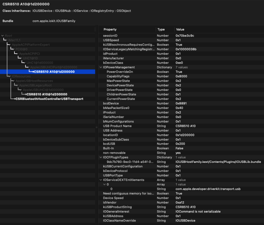Collapse the Root tree node
This screenshot has width=264, height=225.
[2, 36]
